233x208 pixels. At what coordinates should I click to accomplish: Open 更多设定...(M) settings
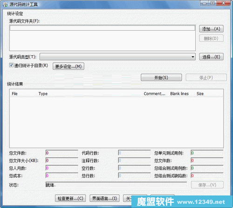pos(69,66)
